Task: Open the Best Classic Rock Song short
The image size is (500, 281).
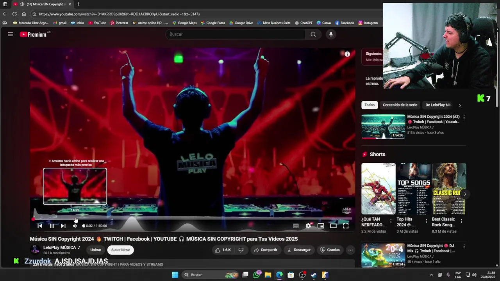Action: [449, 189]
